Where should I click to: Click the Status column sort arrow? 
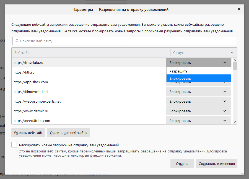click(232, 53)
